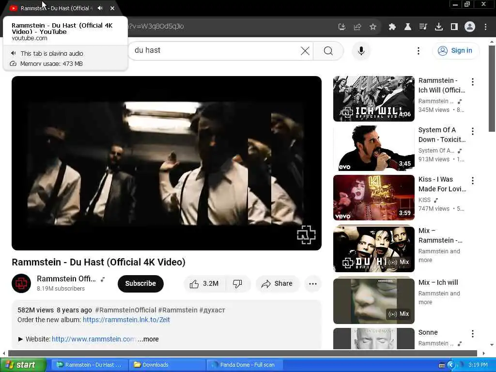Screen dimensions: 496x372
Task: Switch to Panda Dome - Full scan window
Action: (x=245, y=365)
